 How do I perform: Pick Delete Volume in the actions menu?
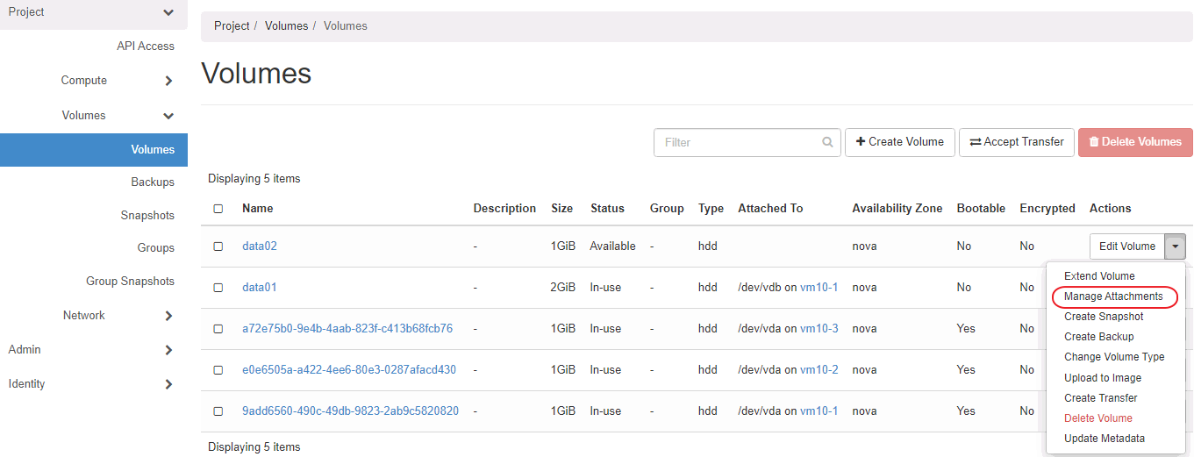point(1097,418)
